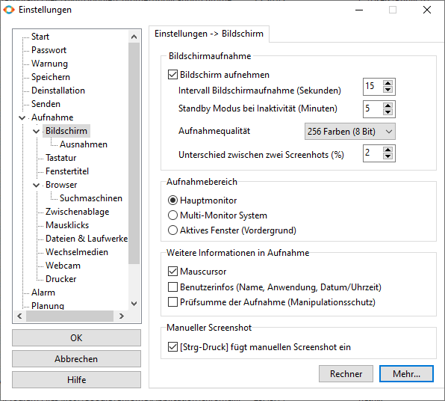
Task: Select the Hauptmonitor radio button
Action: coord(172,200)
